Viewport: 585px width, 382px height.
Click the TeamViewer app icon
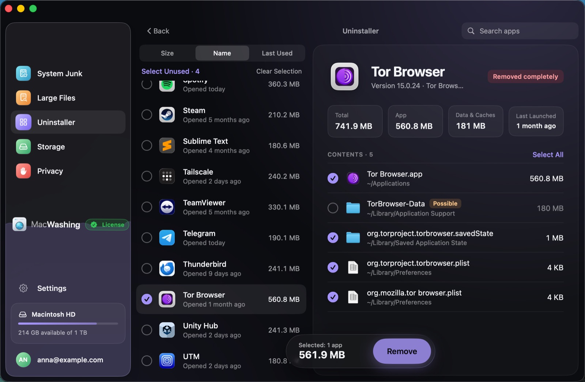tap(167, 207)
